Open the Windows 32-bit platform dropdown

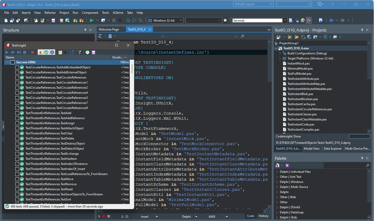pyautogui.click(x=181, y=20)
